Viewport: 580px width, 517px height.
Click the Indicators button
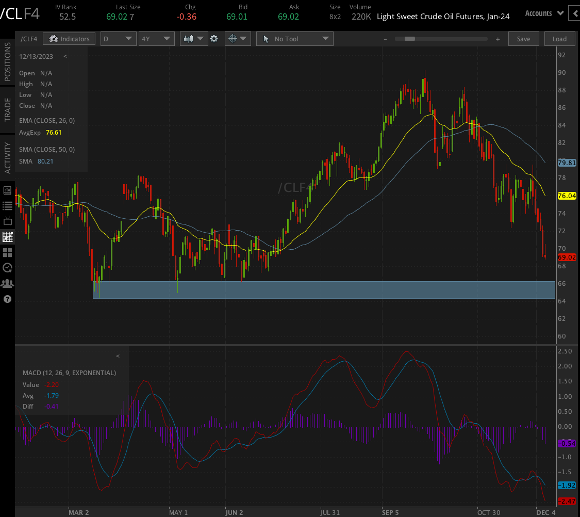tap(70, 39)
